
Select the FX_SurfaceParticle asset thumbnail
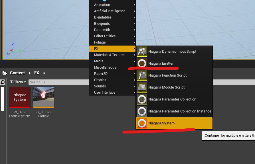click(x=43, y=97)
